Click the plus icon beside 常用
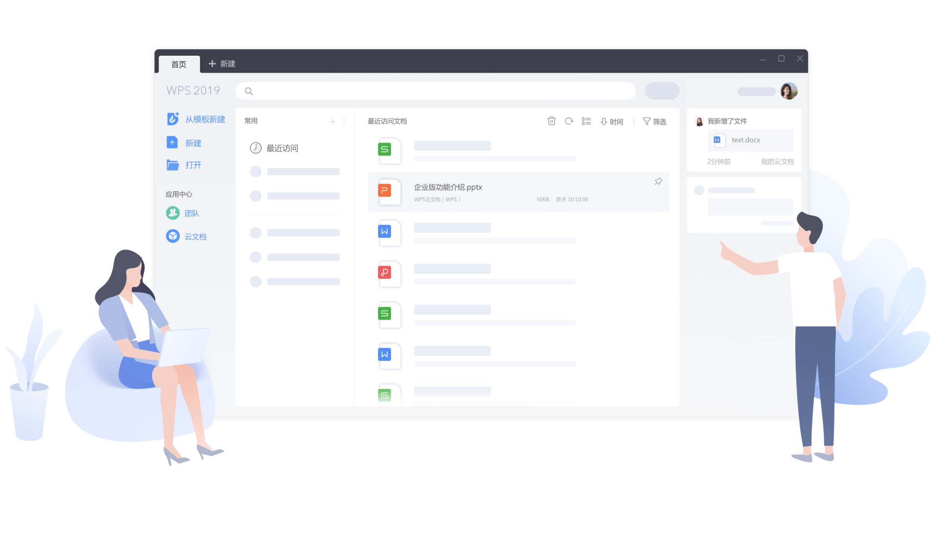 (333, 121)
